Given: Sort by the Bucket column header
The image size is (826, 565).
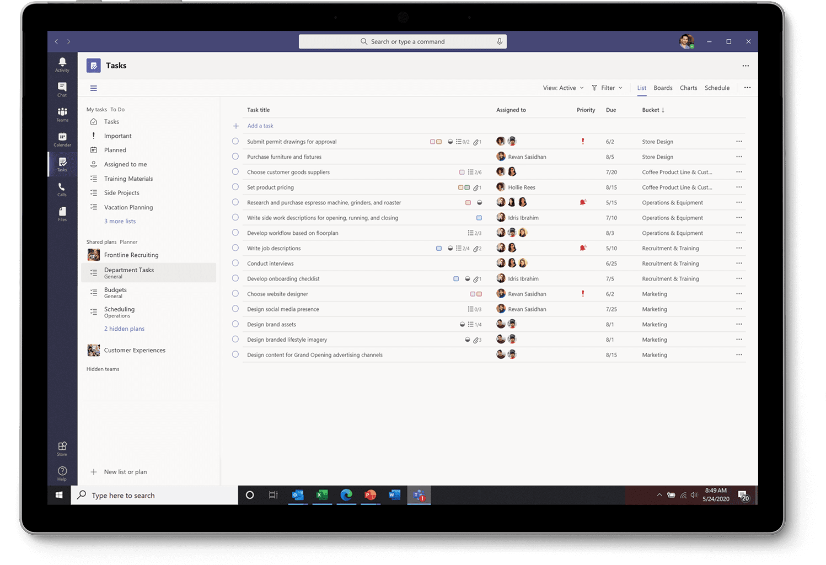Looking at the screenshot, I should 653,110.
